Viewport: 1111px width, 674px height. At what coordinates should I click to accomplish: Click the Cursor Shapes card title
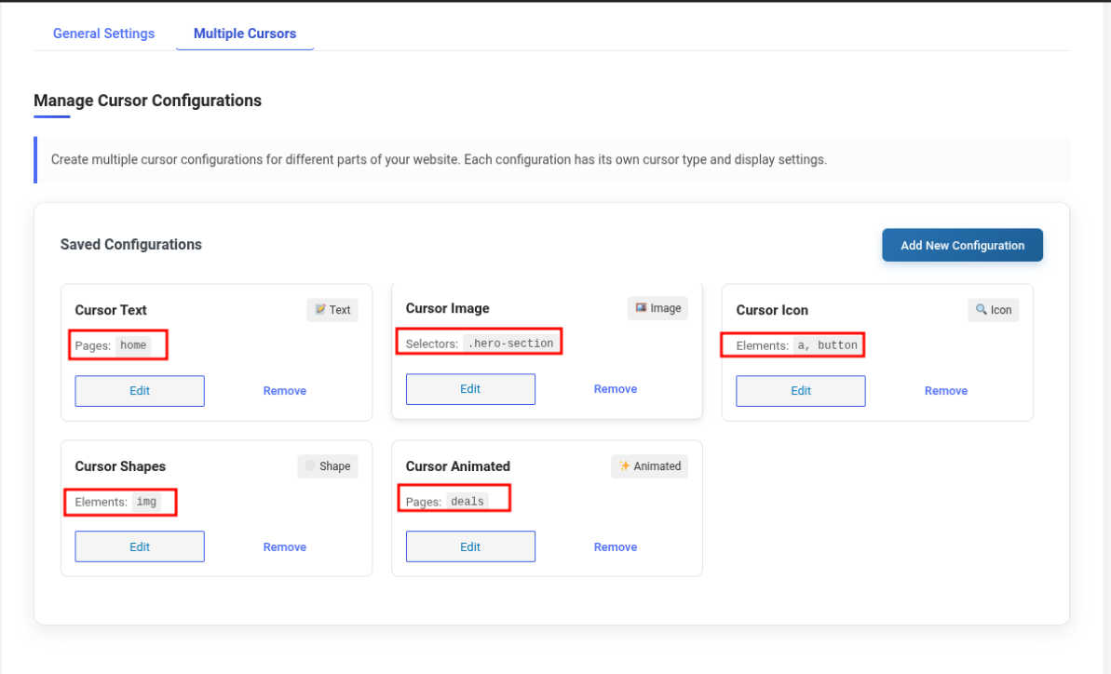click(120, 466)
